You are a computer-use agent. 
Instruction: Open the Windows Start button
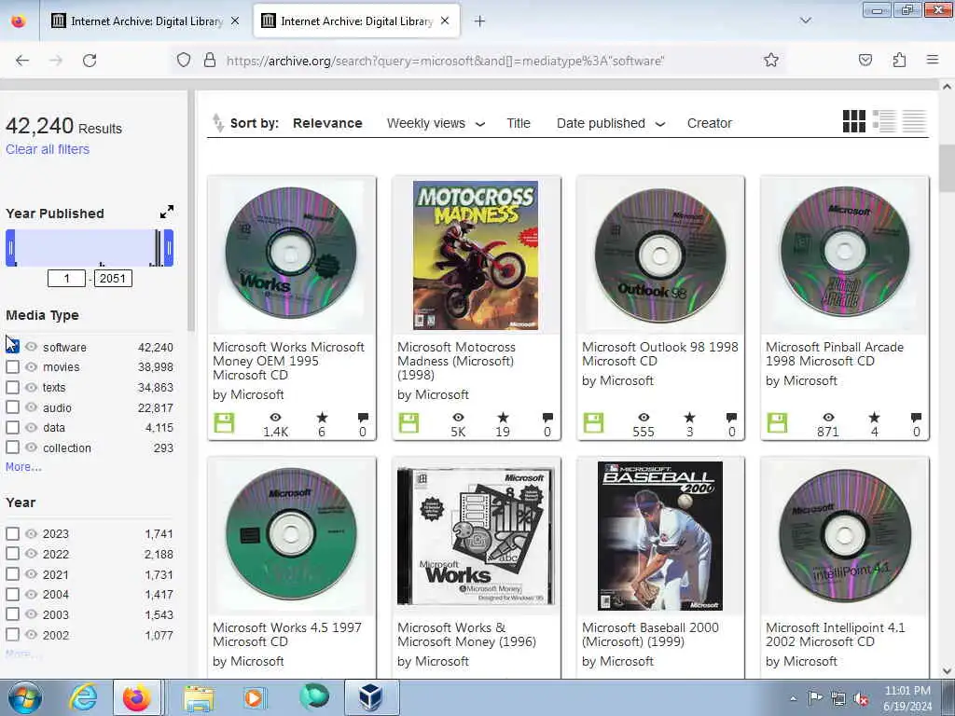pos(25,697)
